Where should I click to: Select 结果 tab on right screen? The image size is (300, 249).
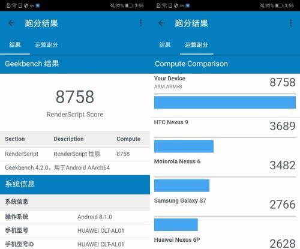[165, 45]
